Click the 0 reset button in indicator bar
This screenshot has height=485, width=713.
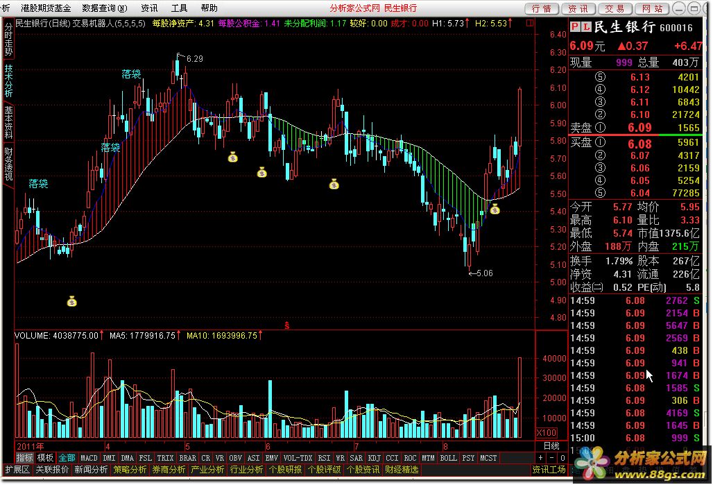(562, 458)
